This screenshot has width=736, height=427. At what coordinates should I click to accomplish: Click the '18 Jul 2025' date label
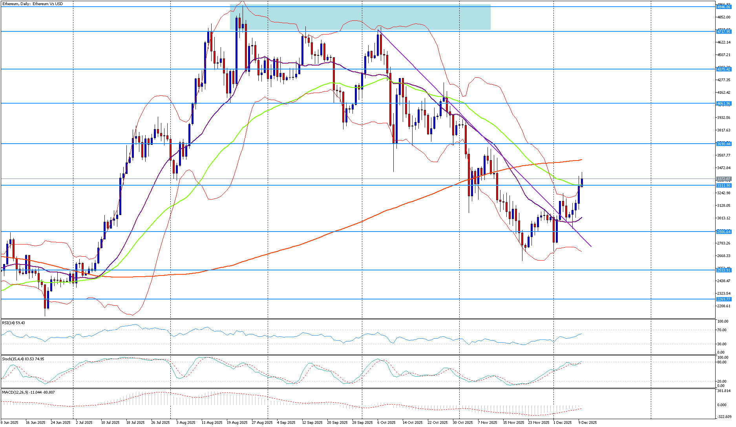point(135,423)
